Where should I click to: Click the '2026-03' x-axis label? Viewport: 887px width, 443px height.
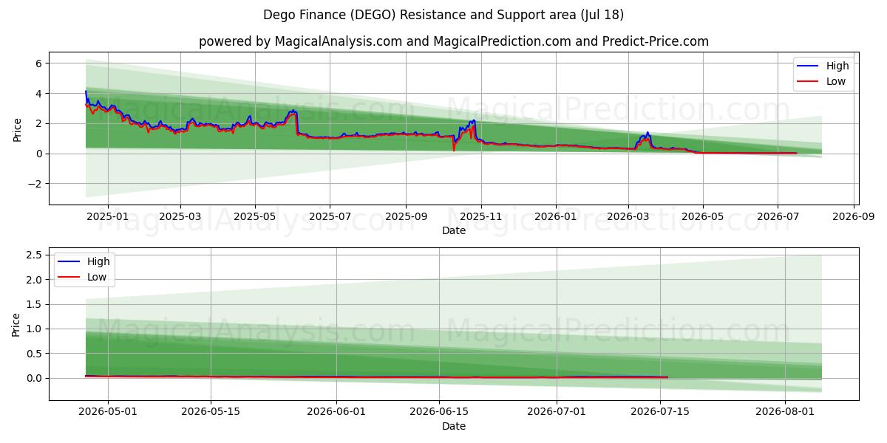pos(628,216)
